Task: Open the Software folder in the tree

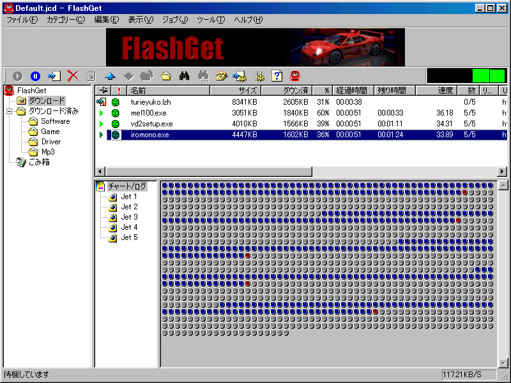Action: click(x=56, y=121)
